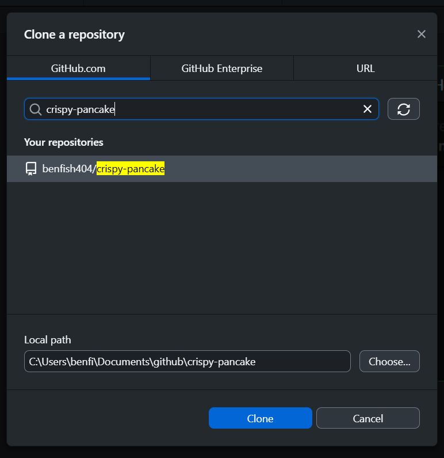This screenshot has width=444, height=458.
Task: Click the magnifier search icon
Action: [x=36, y=109]
